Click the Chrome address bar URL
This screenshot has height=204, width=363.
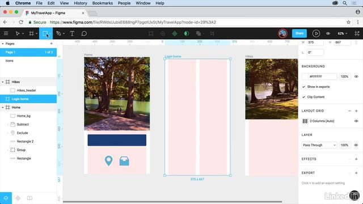[133, 22]
